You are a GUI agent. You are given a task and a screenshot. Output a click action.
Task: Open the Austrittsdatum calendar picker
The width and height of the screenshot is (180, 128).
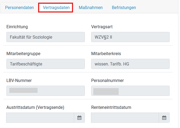coord(79,118)
